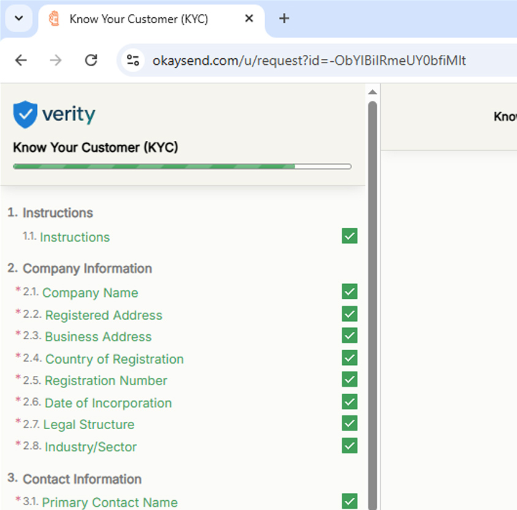
Task: Reload the page using the refresh icon
Action: coord(91,60)
